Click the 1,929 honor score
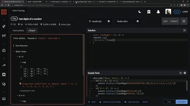190x106 pixels. tap(185, 12)
